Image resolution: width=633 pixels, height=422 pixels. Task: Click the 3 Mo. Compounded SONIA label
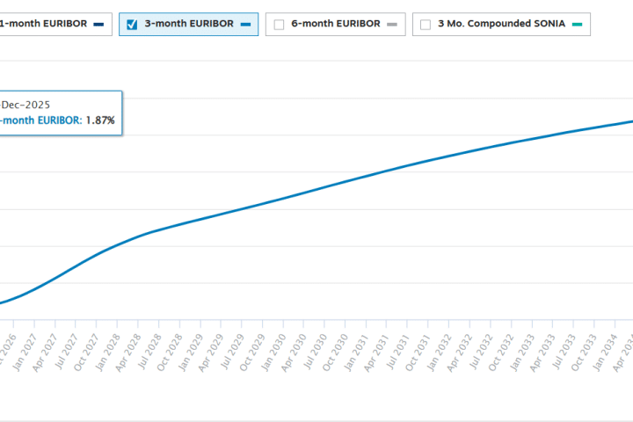click(499, 24)
